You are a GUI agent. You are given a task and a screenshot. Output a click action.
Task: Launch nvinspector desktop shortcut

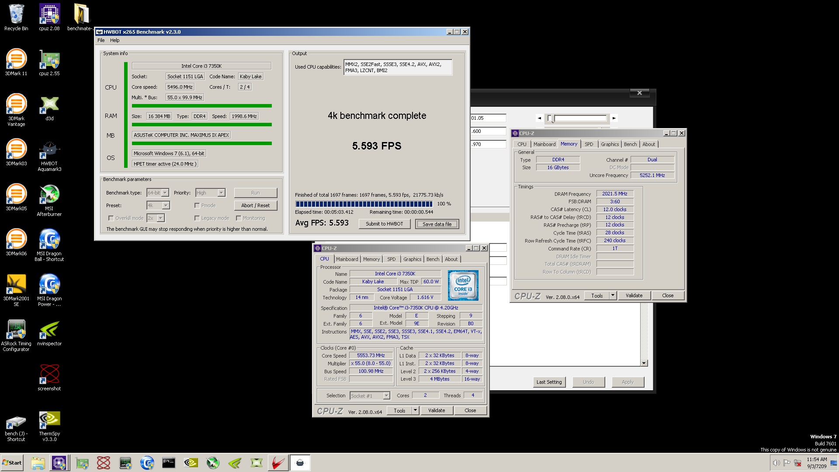(x=49, y=333)
